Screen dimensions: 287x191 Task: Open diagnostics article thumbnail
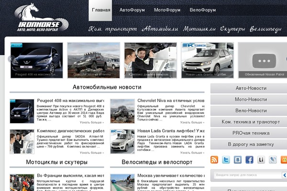pos(22,142)
